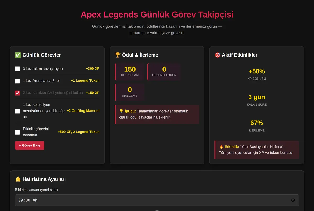This screenshot has width=314, height=211.
Task: Check the koleksiyon menüsünden yeni öğe task
Action: coord(18,111)
